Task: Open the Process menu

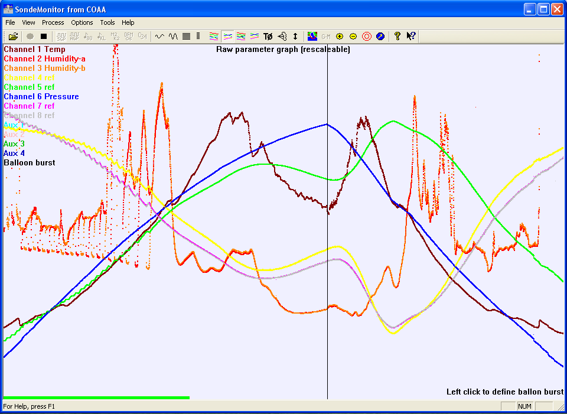Action: click(53, 22)
